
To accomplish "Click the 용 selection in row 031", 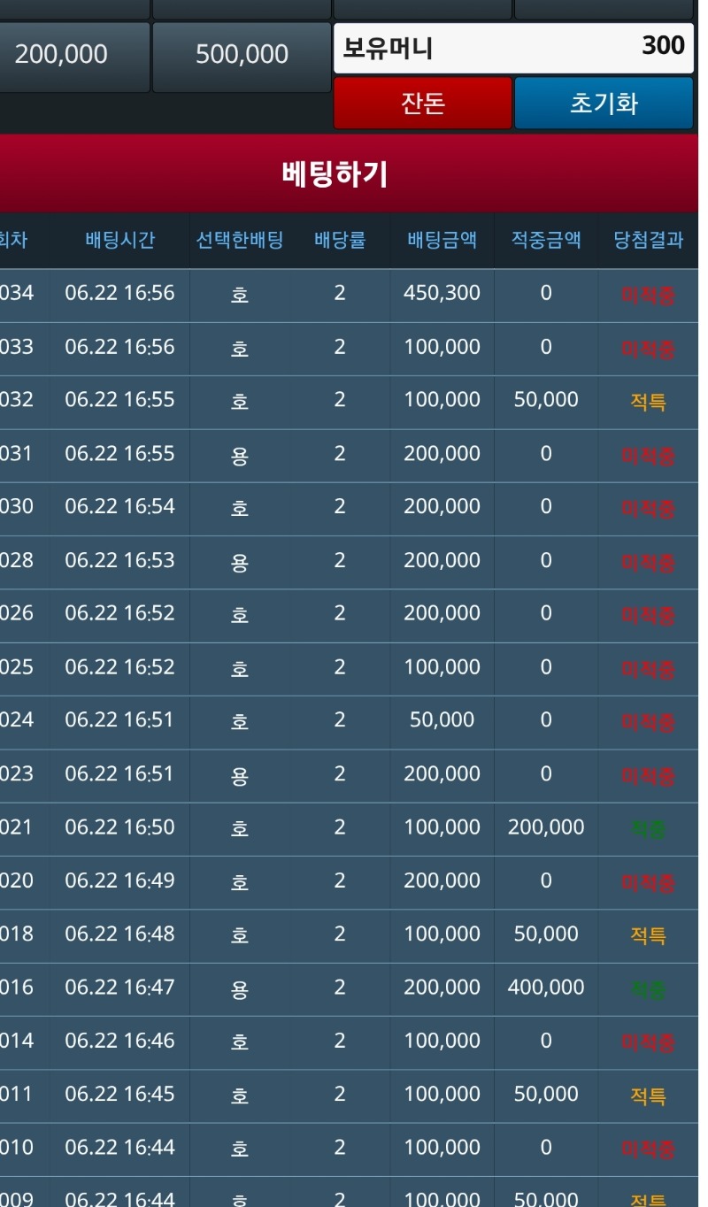I will [239, 455].
